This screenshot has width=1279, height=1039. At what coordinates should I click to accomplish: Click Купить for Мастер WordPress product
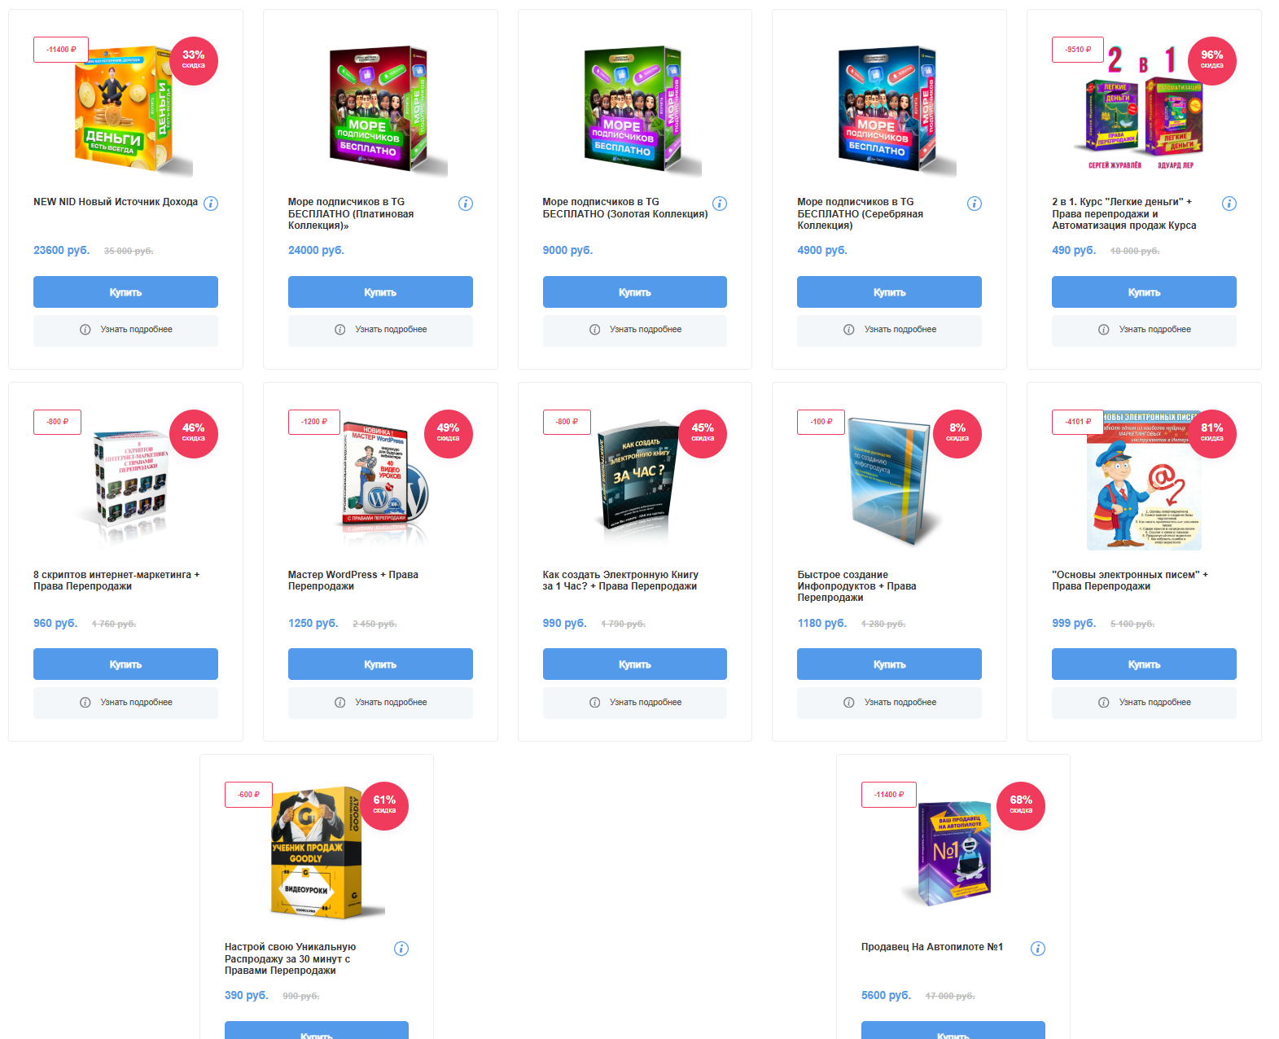[x=380, y=664]
